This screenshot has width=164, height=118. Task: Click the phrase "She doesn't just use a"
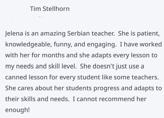coord(112,66)
